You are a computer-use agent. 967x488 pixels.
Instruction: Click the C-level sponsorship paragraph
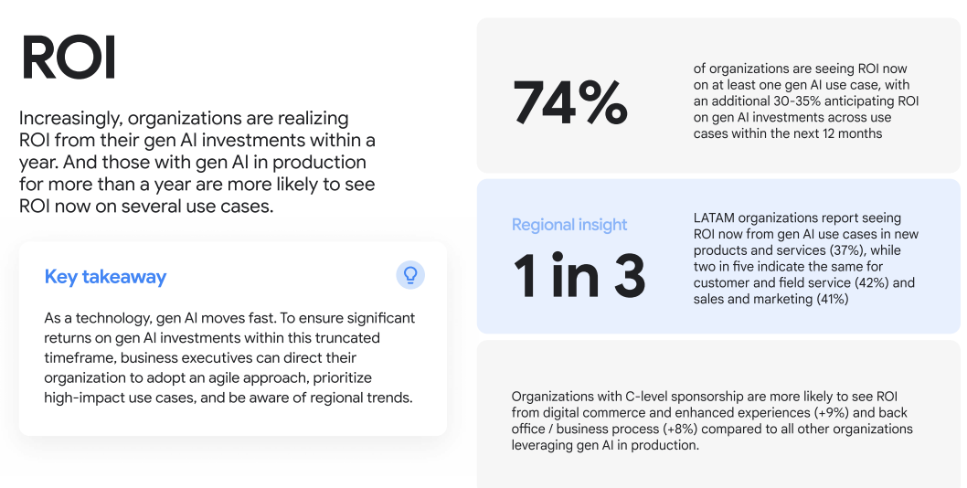coord(712,420)
